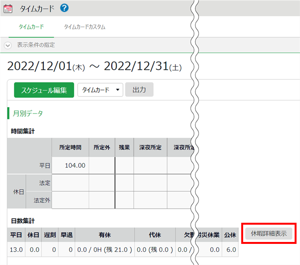Viewport: 300px width, 265px height.
Task: Click the 深夜所定 column header
Action: (150, 147)
